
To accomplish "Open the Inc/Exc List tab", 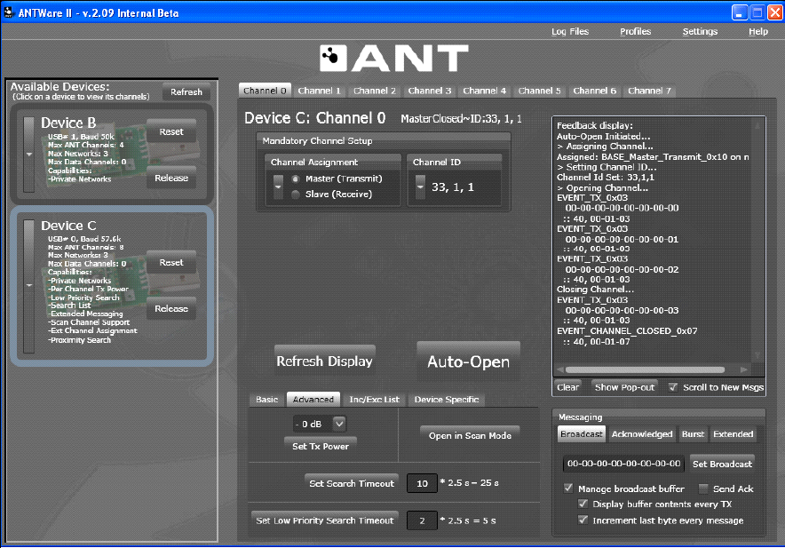I will pyautogui.click(x=375, y=399).
